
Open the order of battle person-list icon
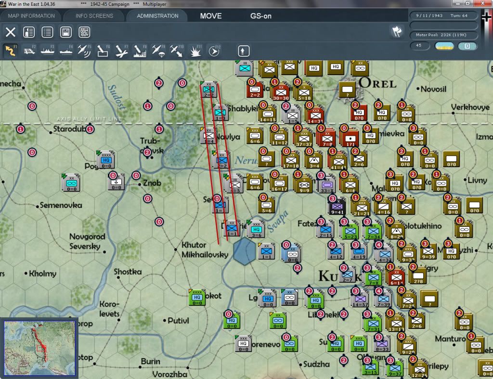point(29,32)
